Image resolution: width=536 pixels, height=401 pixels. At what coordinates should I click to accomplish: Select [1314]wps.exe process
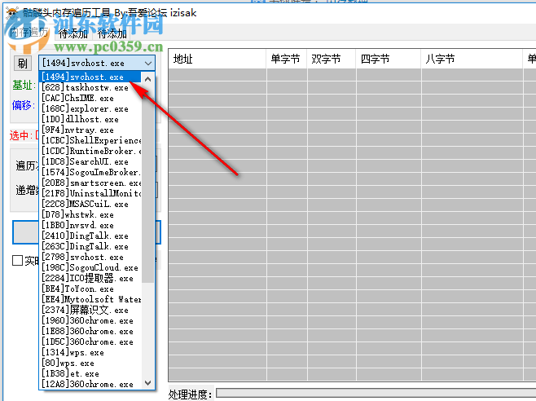(90, 353)
